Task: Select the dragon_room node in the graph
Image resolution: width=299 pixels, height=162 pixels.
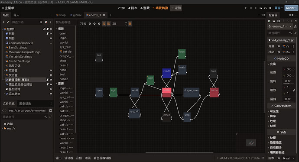Action: [x=191, y=93]
